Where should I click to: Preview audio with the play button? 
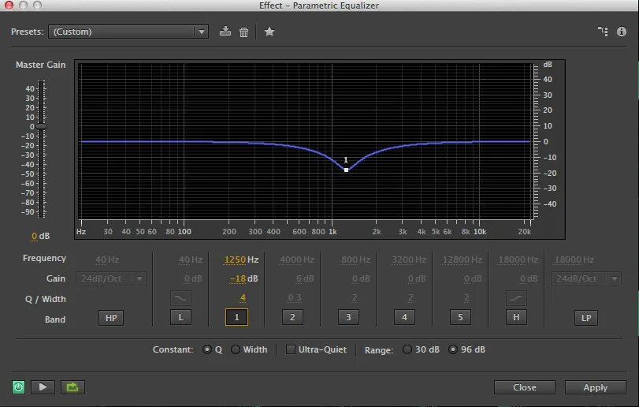(43, 387)
